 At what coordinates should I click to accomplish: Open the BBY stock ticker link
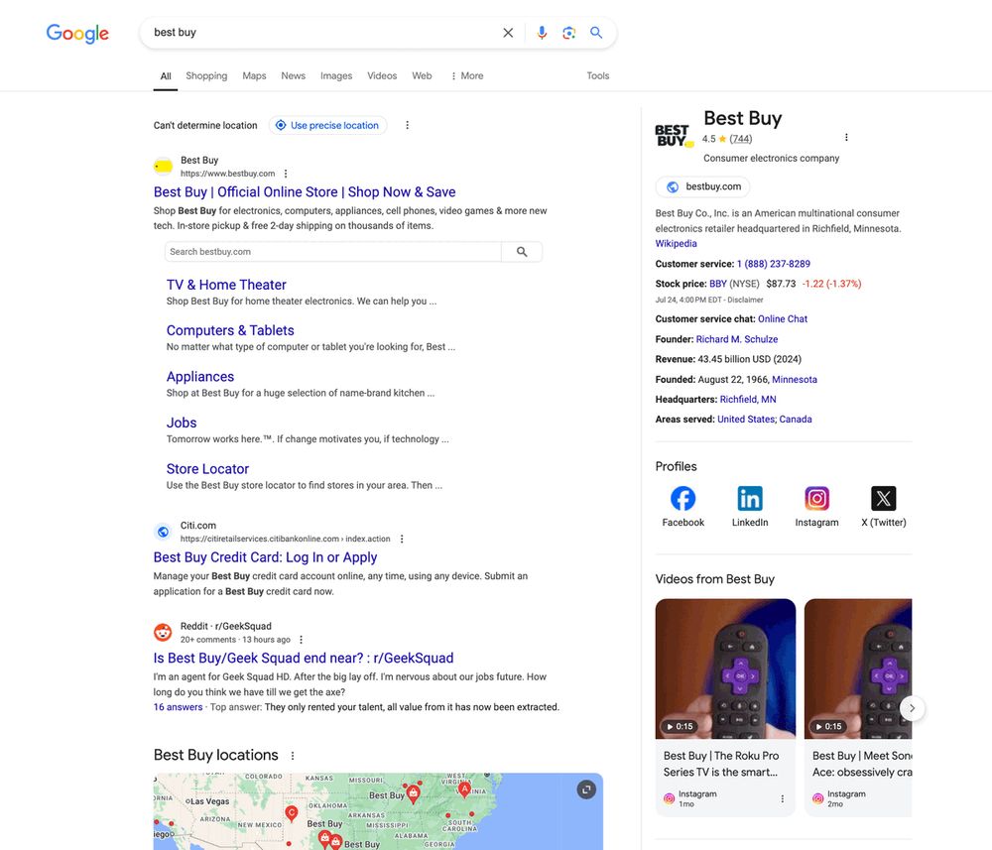click(x=718, y=284)
